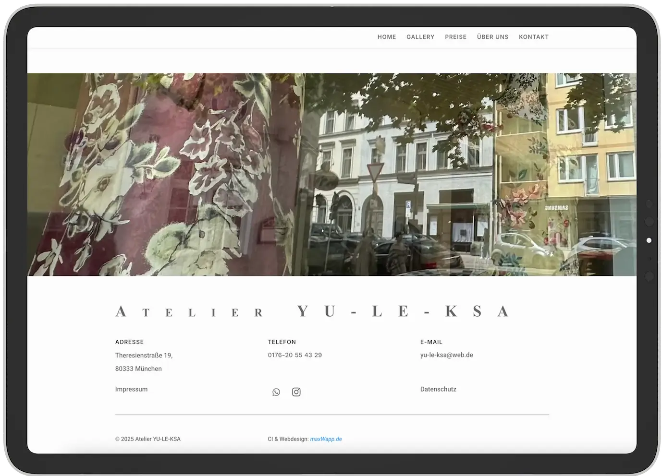This screenshot has width=662, height=476.
Task: Click the maxWapp.de webdesign link
Action: (326, 439)
